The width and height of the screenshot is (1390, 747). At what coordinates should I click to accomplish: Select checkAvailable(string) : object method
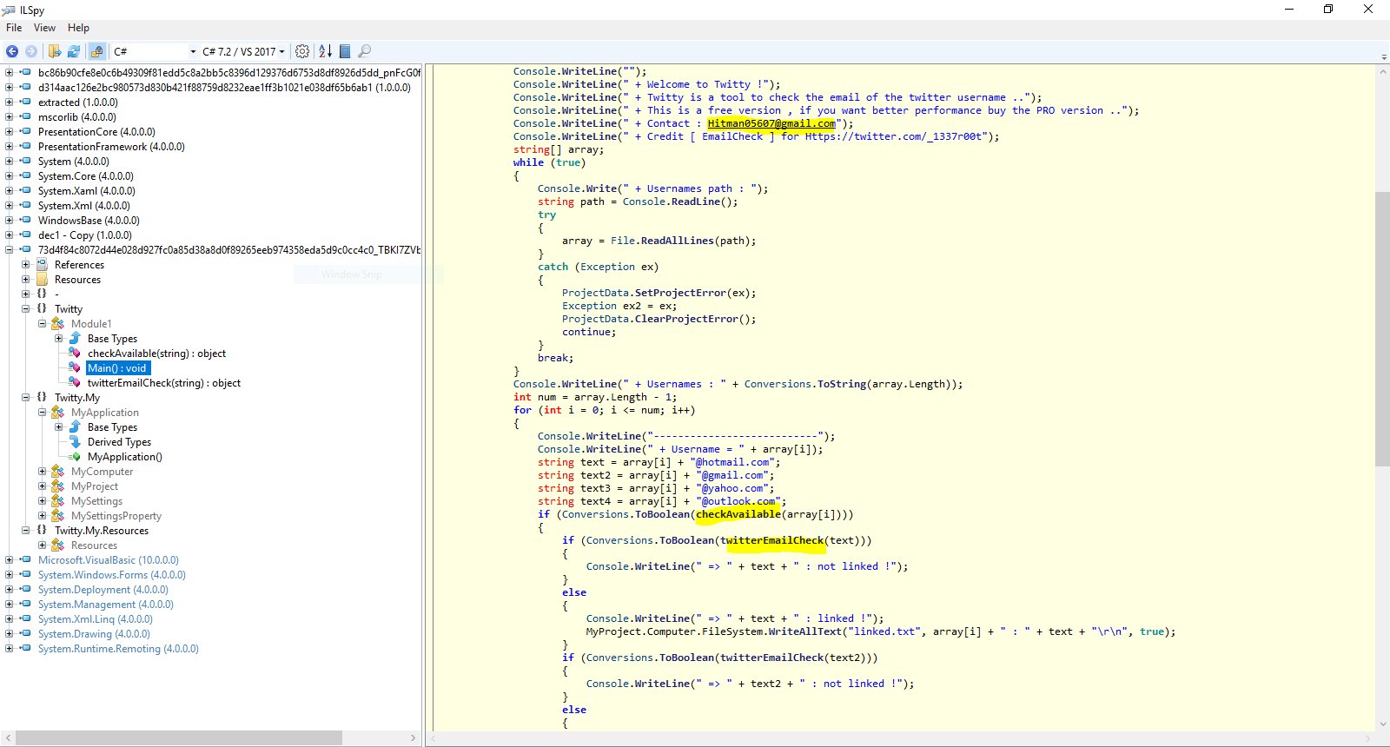tap(156, 354)
